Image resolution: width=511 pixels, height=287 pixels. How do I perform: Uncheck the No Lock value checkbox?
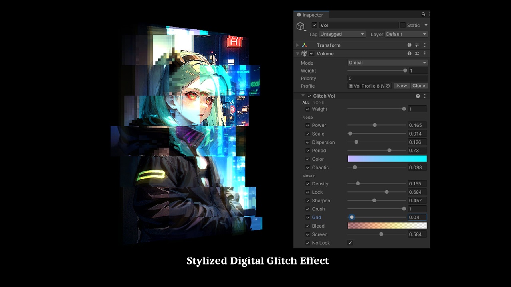click(350, 242)
